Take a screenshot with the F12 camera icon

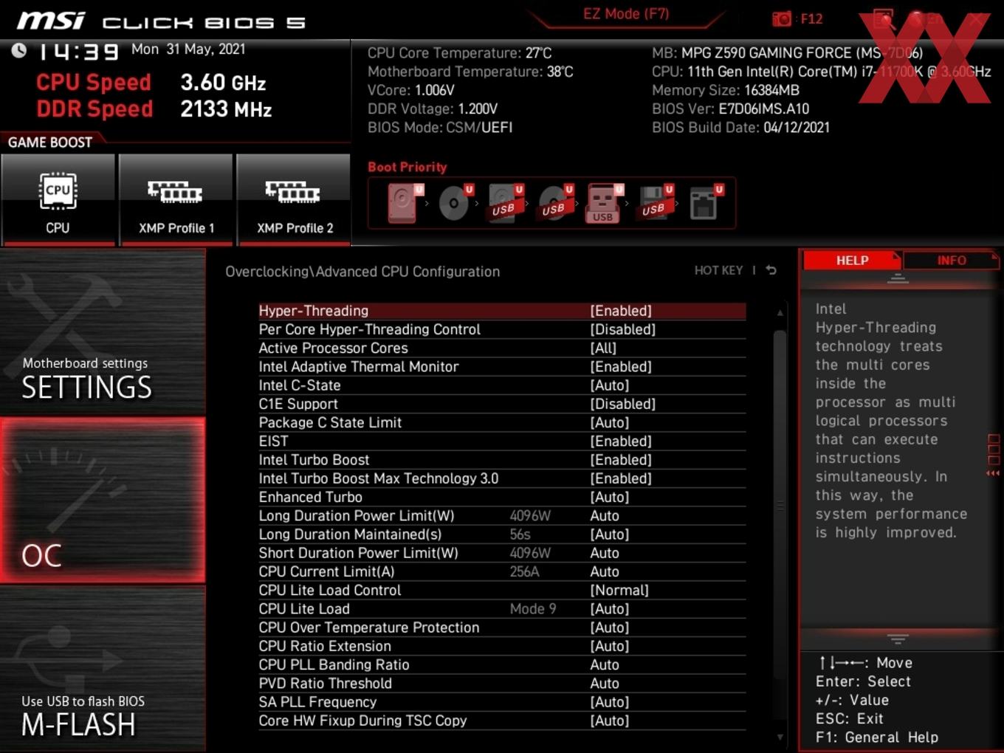point(781,19)
